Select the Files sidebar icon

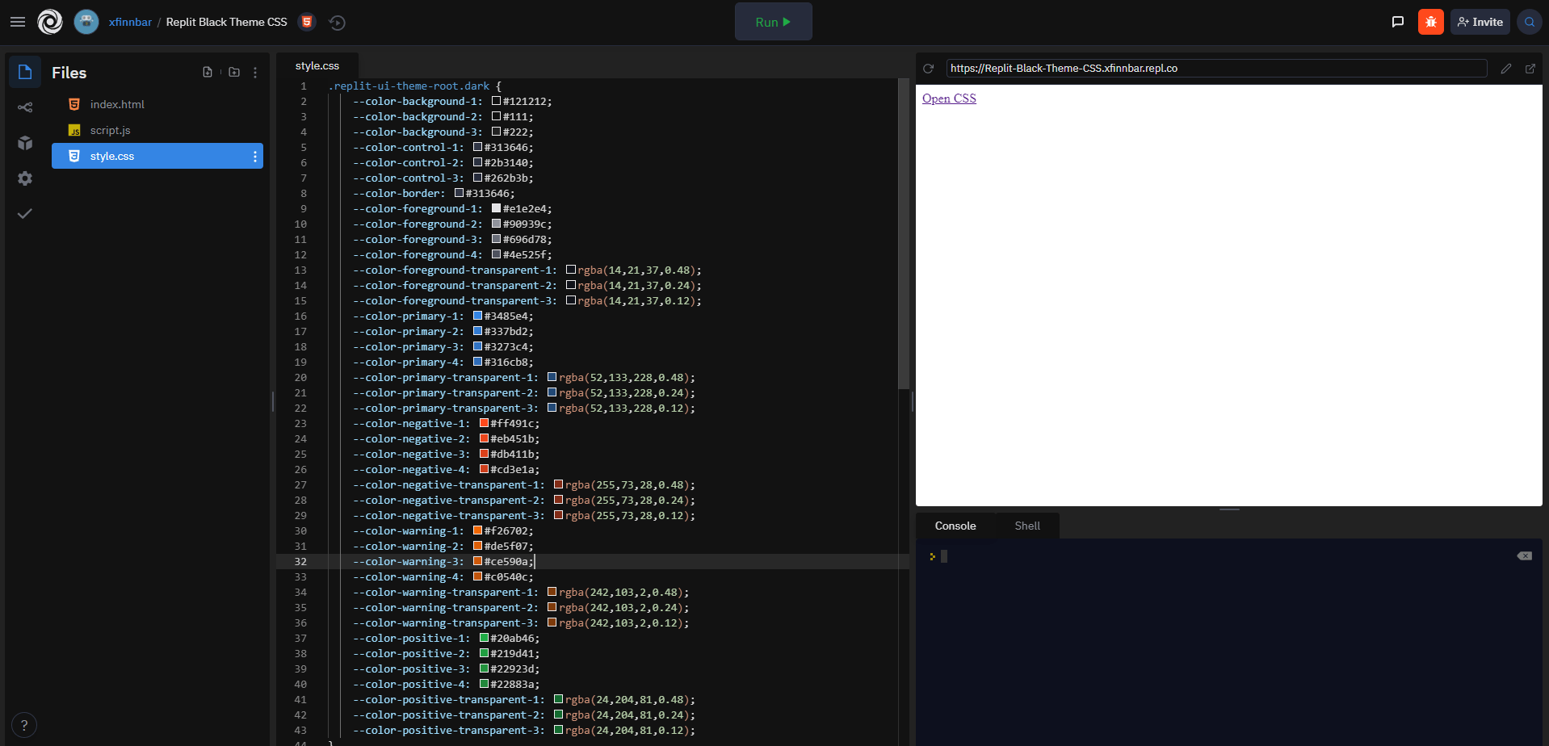[x=25, y=72]
